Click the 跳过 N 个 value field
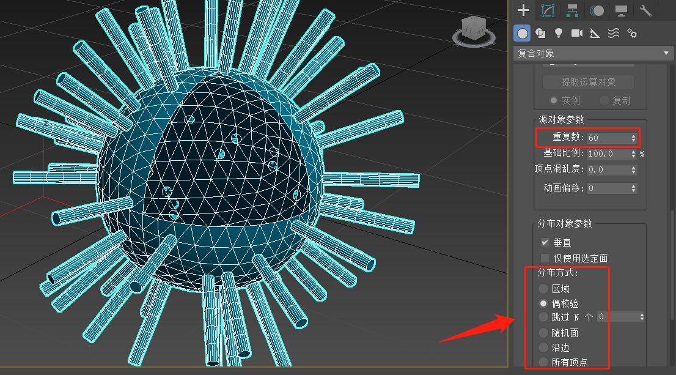The image size is (676, 375). pyautogui.click(x=618, y=317)
